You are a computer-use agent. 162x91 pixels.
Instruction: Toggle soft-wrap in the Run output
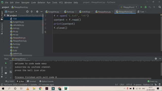[x=11, y=72]
